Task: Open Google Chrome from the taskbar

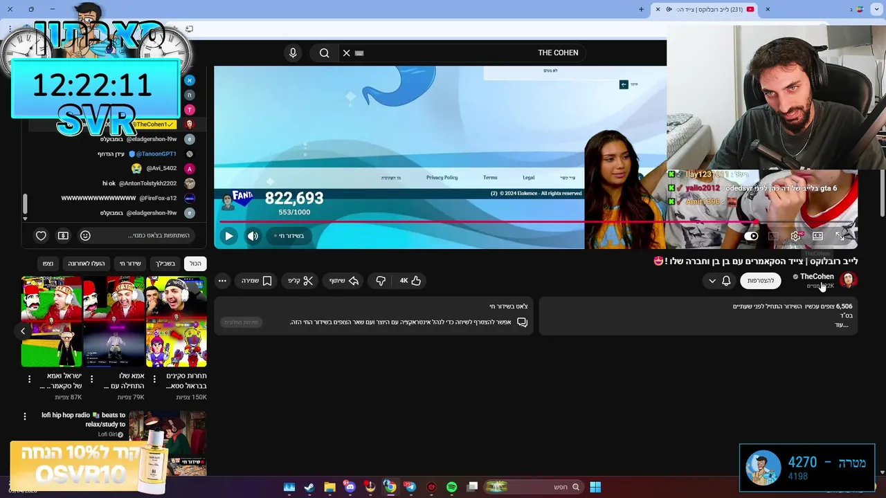Action: tap(390, 487)
